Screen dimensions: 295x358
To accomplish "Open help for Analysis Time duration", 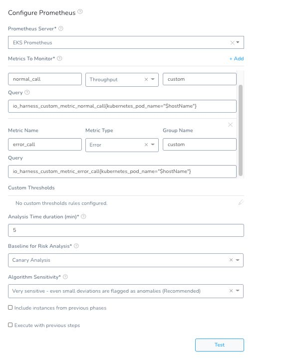I will click(83, 216).
